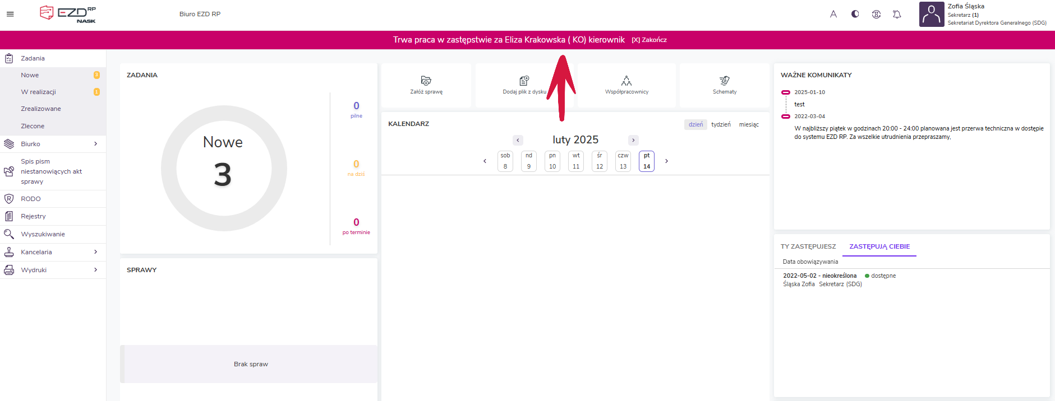
Task: Open the notifications bell icon
Action: click(x=897, y=14)
